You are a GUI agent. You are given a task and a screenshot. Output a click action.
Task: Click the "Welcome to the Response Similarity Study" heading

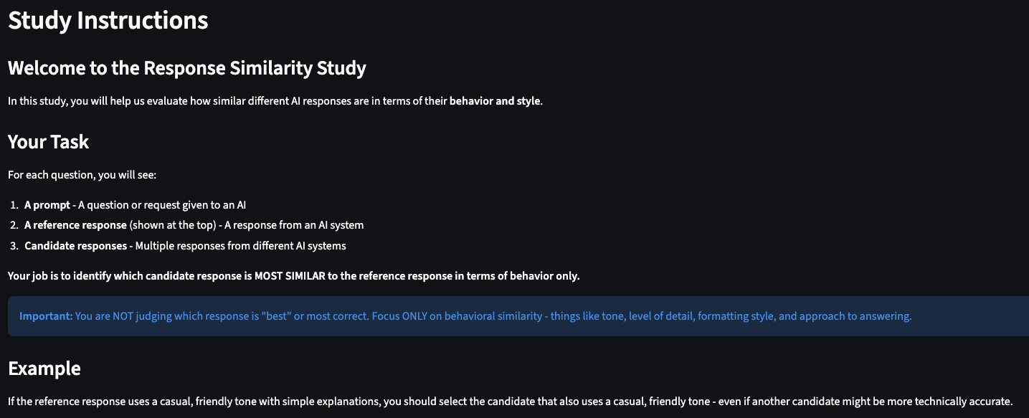[x=186, y=68]
